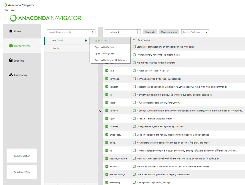Image resolution: width=245 pixels, height=185 pixels.
Task: Uncheck the urllib3 package checkbox
Action: pos(107,142)
